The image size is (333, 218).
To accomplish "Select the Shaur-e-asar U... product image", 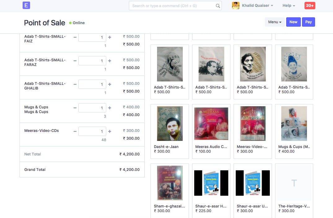I will click(x=253, y=183).
